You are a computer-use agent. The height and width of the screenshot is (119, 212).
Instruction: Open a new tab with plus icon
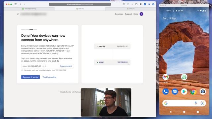pos(132,4)
